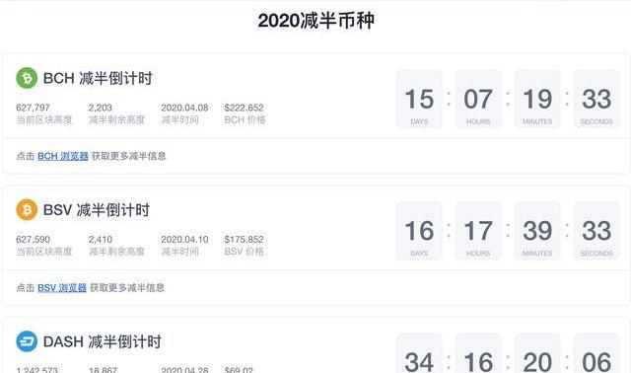Click the BSV 减半倒计时 heading
Image resolution: width=631 pixels, height=373 pixels.
97,210
